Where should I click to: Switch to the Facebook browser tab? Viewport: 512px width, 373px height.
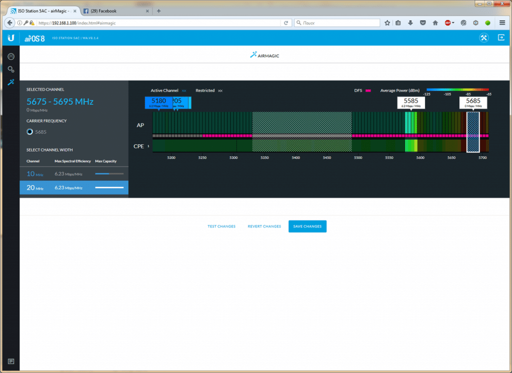[114, 11]
